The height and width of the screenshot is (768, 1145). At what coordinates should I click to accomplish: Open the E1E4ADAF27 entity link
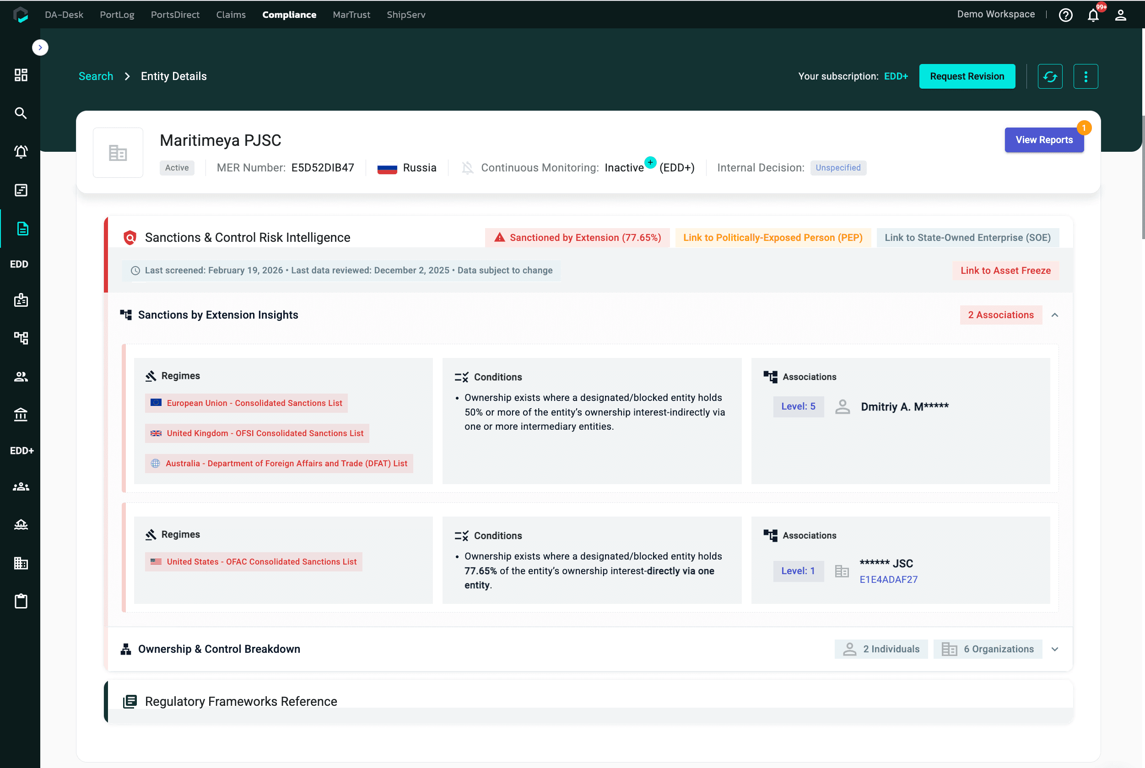pos(888,580)
